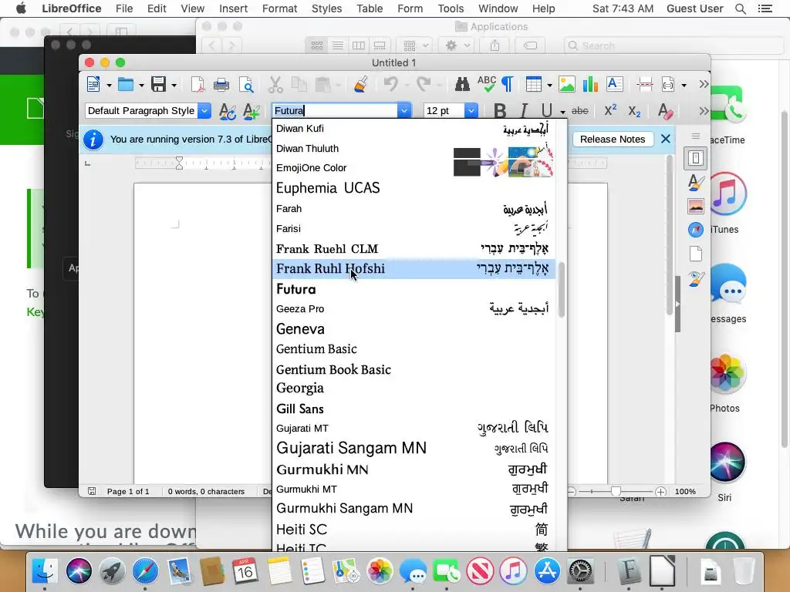790x592 pixels.
Task: Insert a page break
Action: click(644, 84)
